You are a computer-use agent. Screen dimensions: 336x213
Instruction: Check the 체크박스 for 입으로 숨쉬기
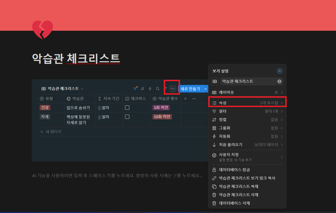127,107
